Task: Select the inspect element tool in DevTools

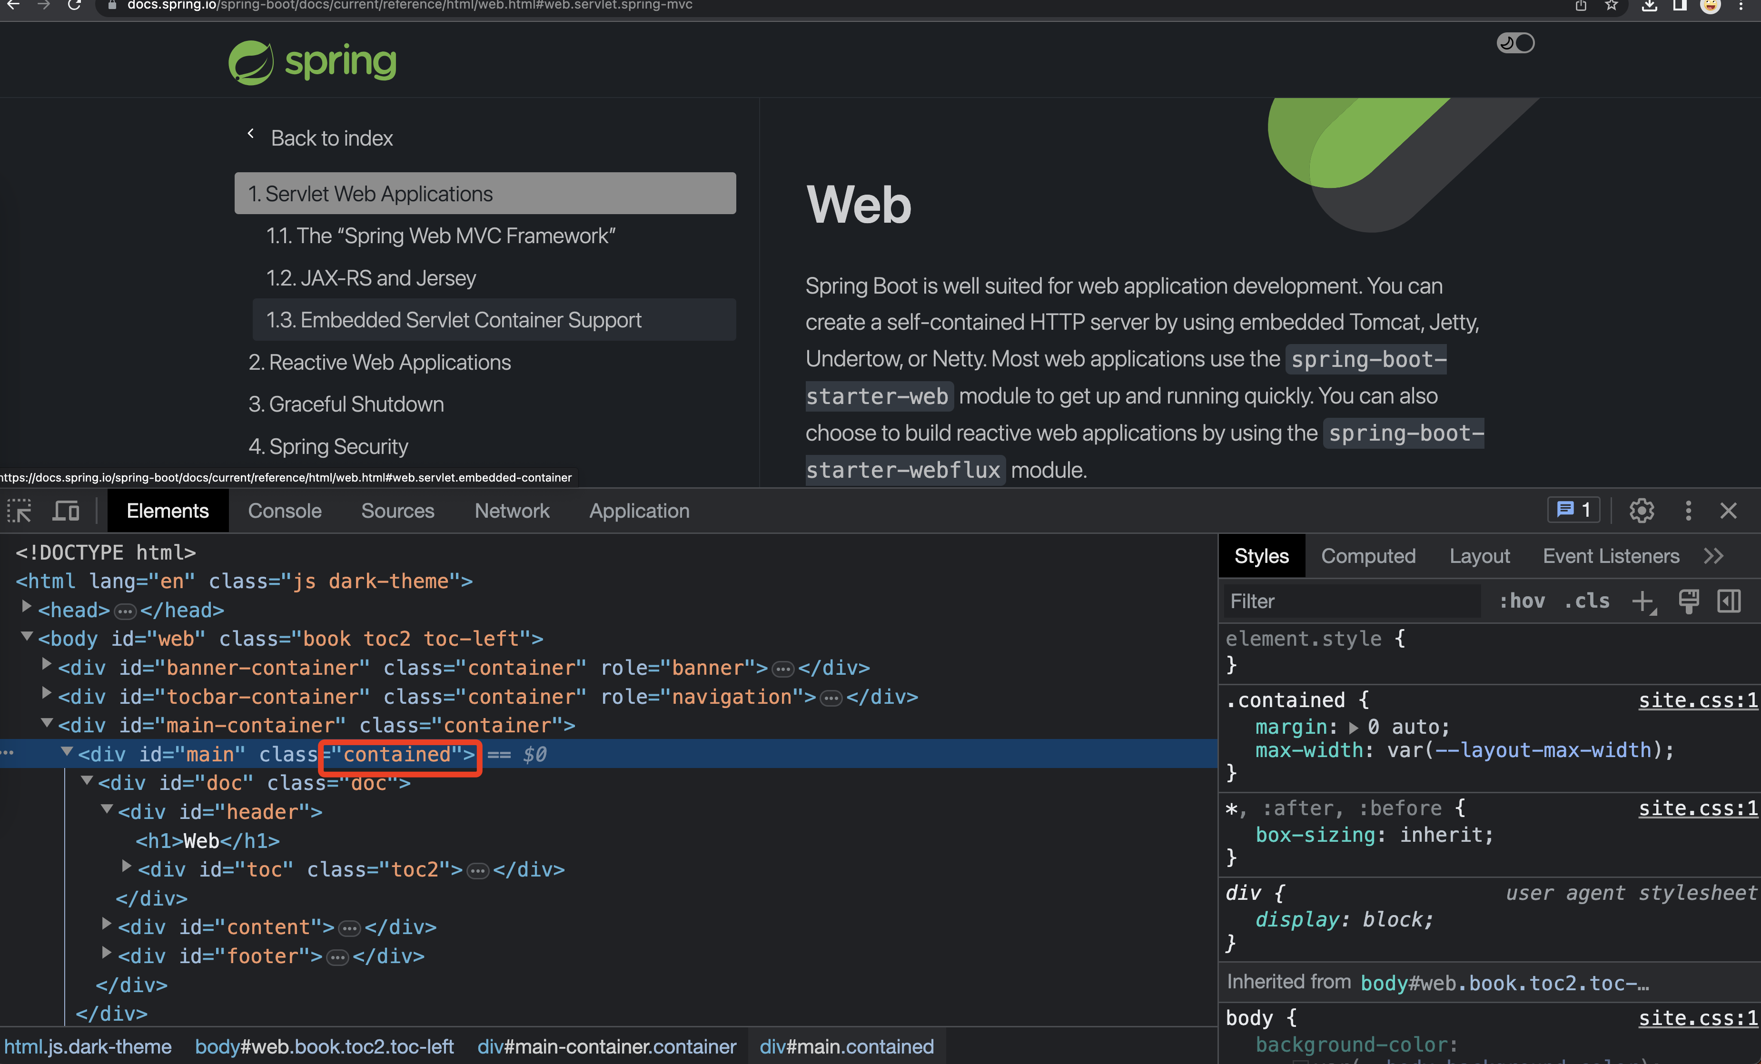Action: pyautogui.click(x=20, y=510)
